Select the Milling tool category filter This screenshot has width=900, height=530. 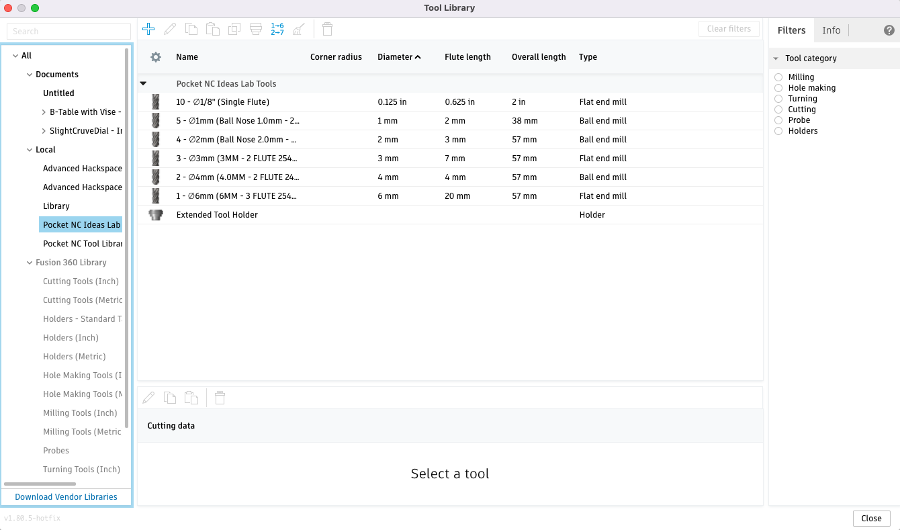tap(779, 77)
